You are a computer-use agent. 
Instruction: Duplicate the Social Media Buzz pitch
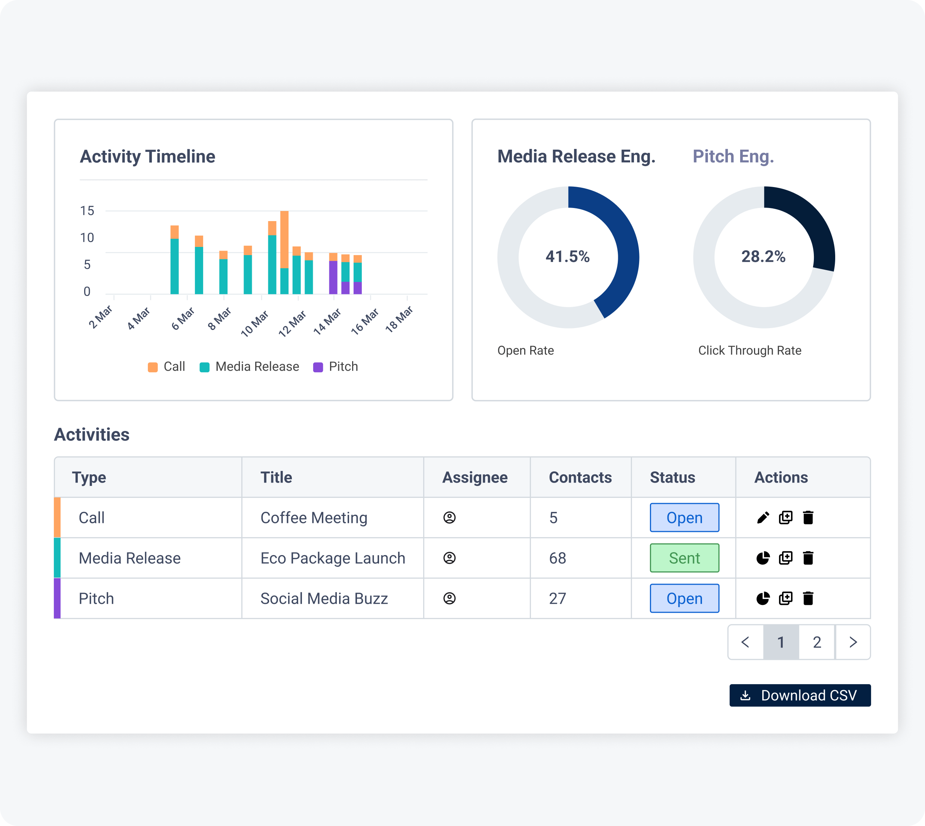click(786, 598)
